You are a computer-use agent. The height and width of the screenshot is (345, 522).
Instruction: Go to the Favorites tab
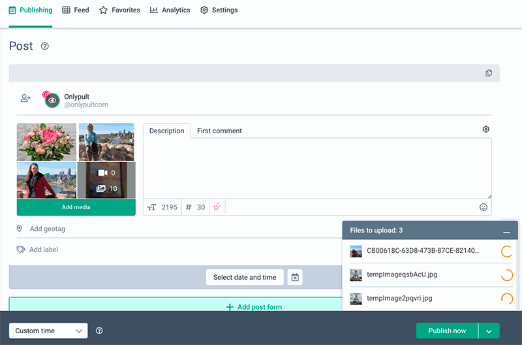coord(119,10)
